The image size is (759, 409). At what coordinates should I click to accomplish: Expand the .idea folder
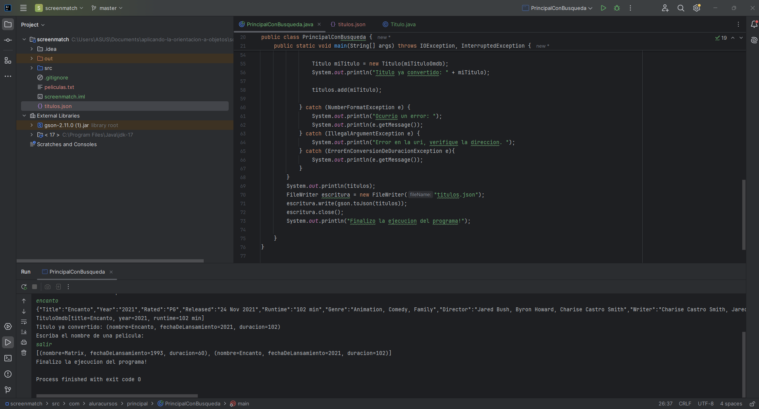coord(32,49)
